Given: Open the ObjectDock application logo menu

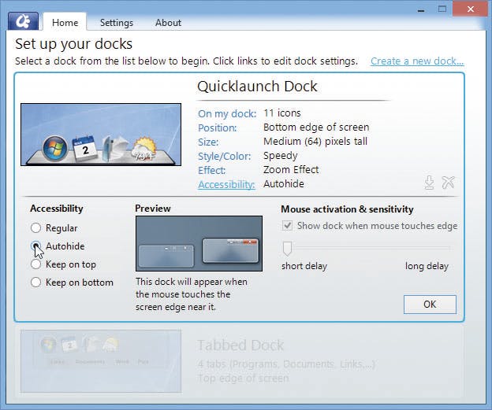Looking at the screenshot, I should (x=23, y=21).
